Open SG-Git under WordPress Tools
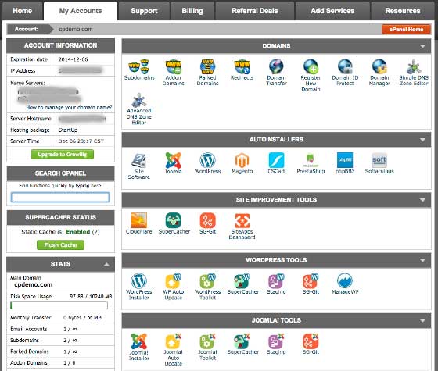438x371 pixels. point(311,284)
